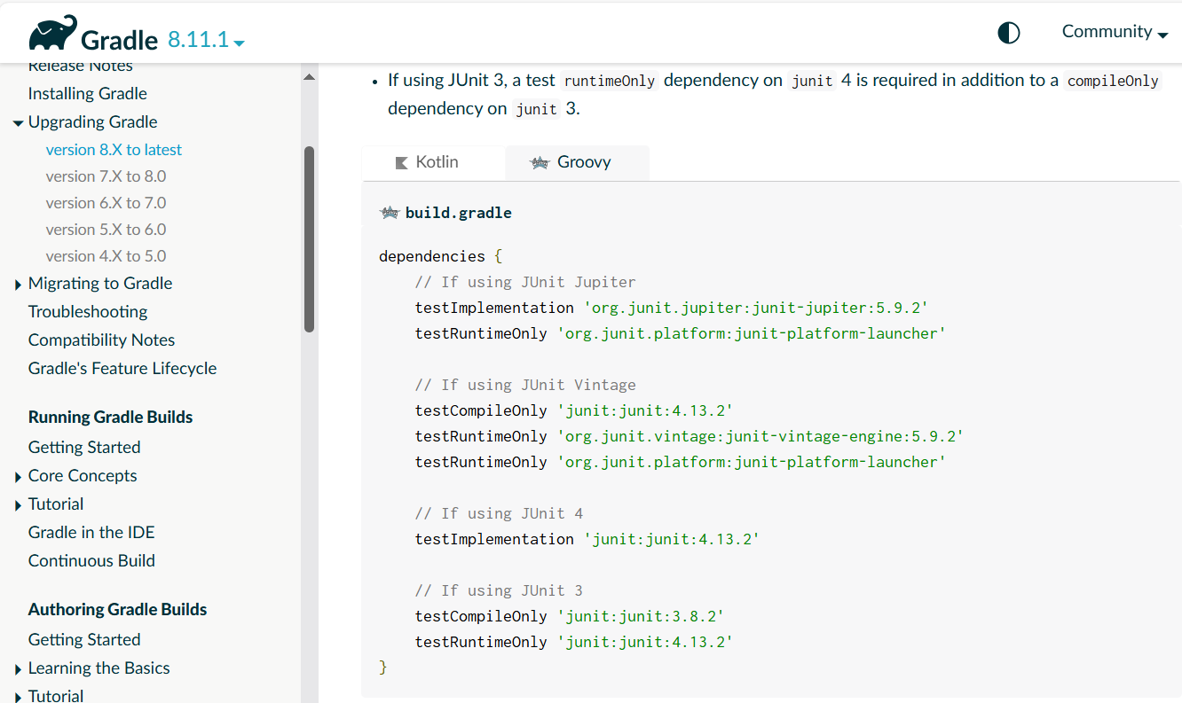Open Gradle's Feature Lifecycle page
The image size is (1182, 703).
122,368
